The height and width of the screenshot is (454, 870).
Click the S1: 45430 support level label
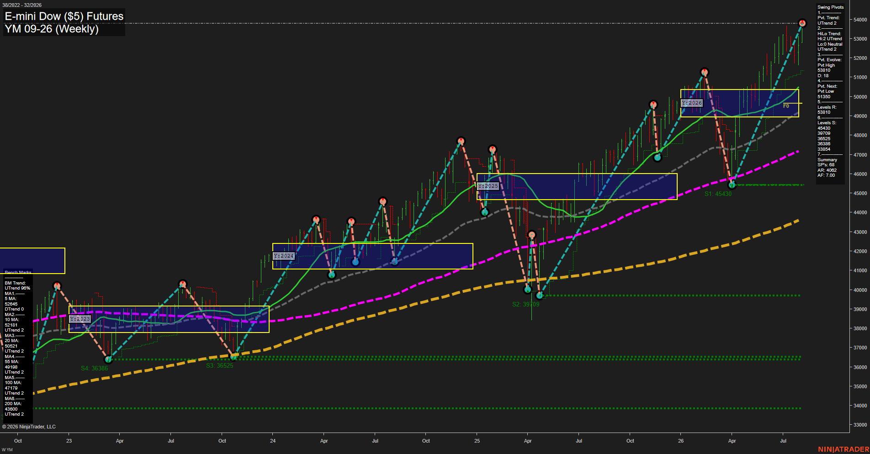[x=718, y=194]
